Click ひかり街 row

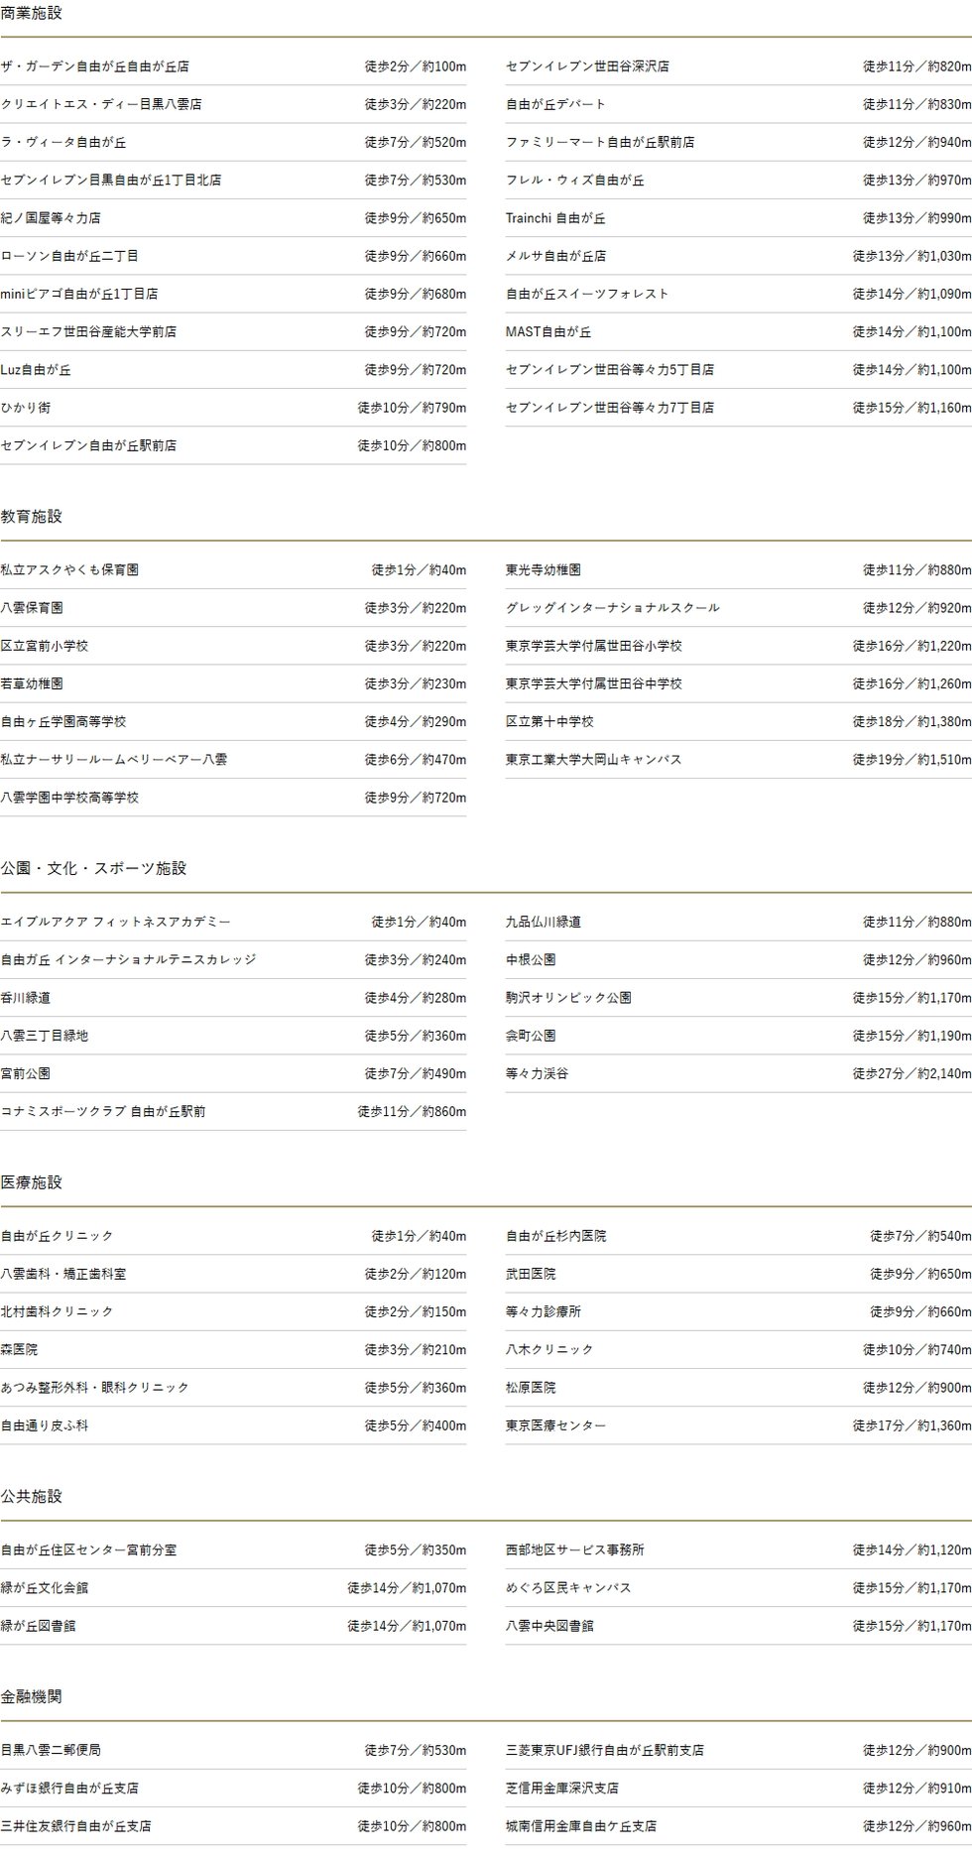coord(233,408)
